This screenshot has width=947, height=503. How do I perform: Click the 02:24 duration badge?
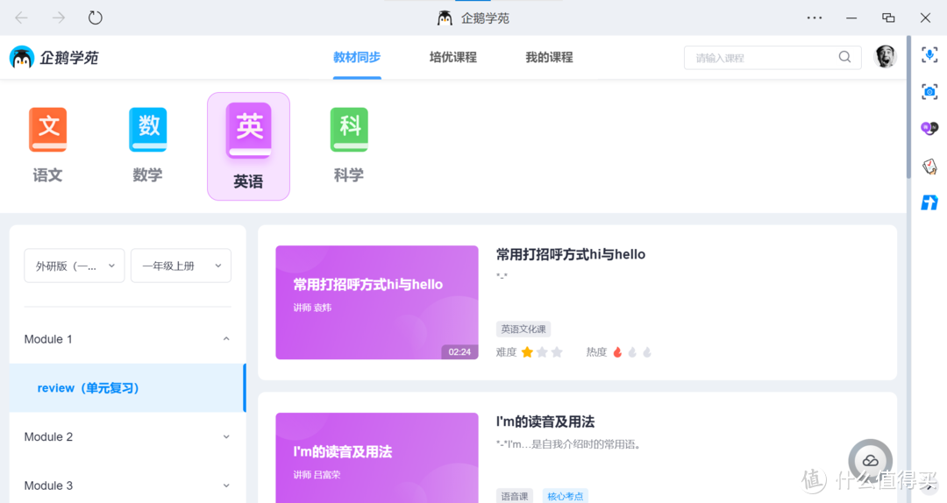[x=459, y=352]
